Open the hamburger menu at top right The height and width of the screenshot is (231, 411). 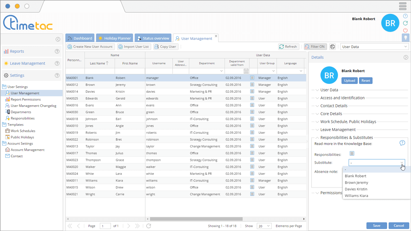coord(402,6)
